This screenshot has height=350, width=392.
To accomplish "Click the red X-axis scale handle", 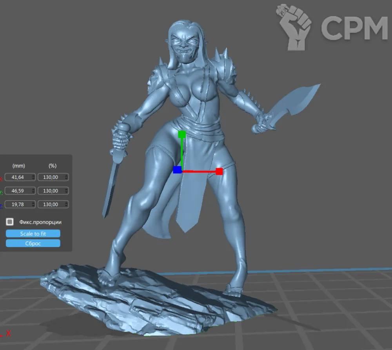I will (x=219, y=171).
